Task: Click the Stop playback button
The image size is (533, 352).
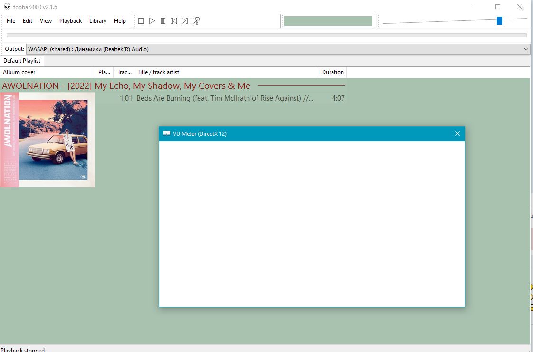Action: (x=141, y=21)
